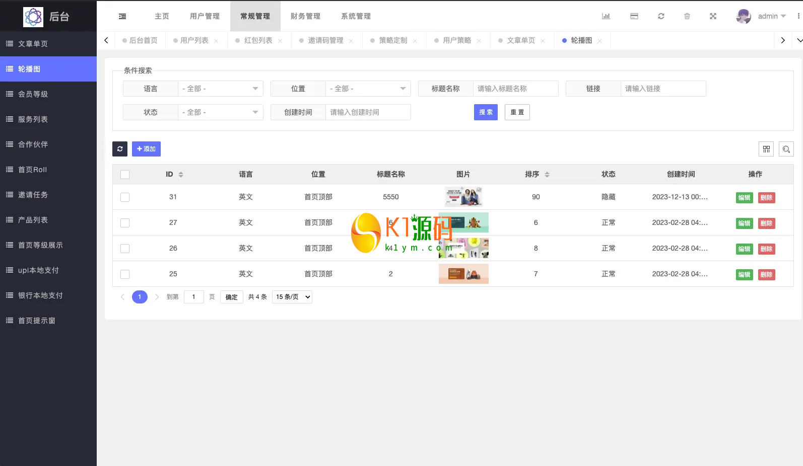Click the table refresh icon button
Screen dimensions: 803x466
click(x=120, y=149)
